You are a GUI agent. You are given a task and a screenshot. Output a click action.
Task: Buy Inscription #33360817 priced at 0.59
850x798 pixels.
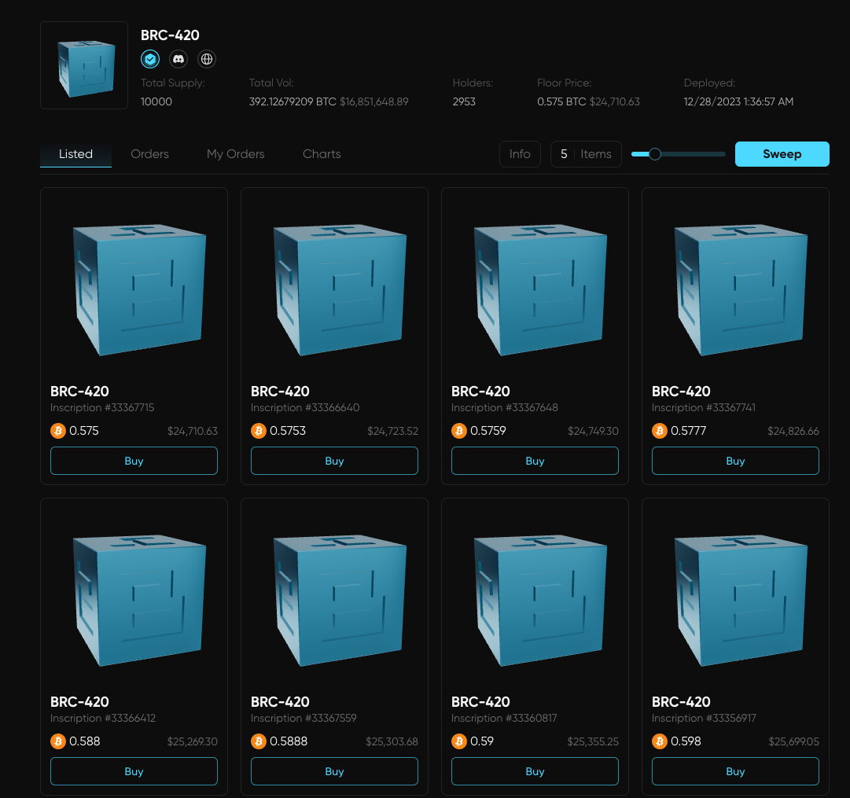535,771
